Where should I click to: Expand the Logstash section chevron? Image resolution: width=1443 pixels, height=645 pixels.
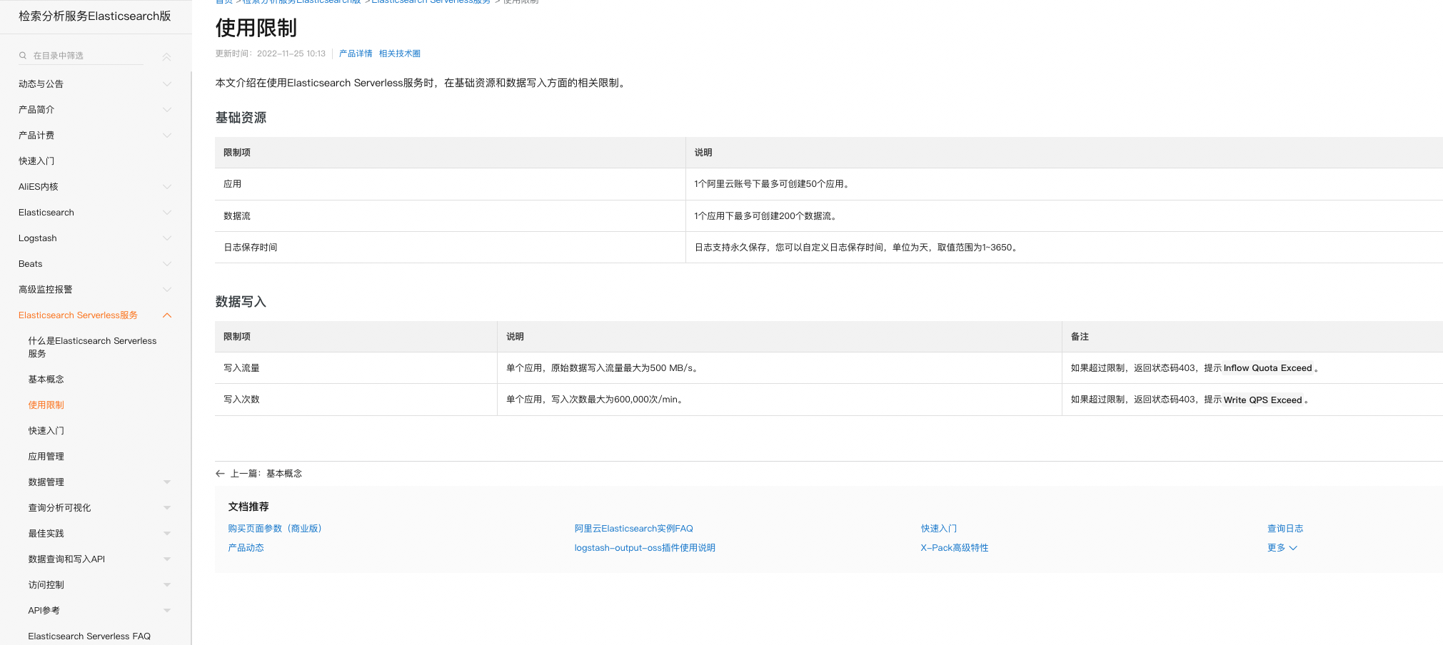[x=167, y=238]
